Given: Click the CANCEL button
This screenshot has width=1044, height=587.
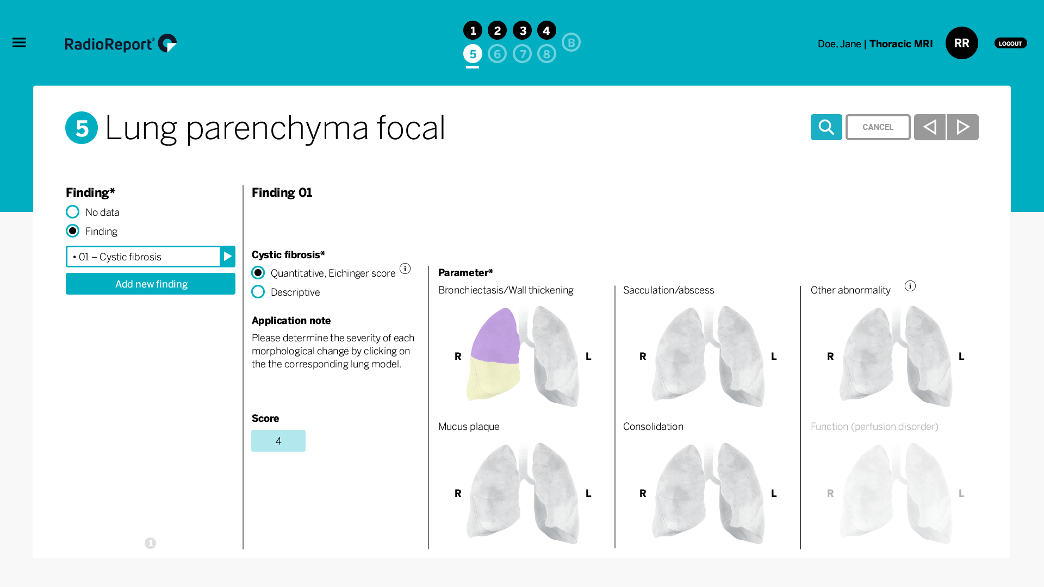Looking at the screenshot, I should (878, 127).
